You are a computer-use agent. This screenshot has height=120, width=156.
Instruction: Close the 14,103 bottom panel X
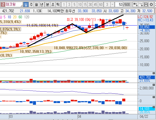point(154,107)
